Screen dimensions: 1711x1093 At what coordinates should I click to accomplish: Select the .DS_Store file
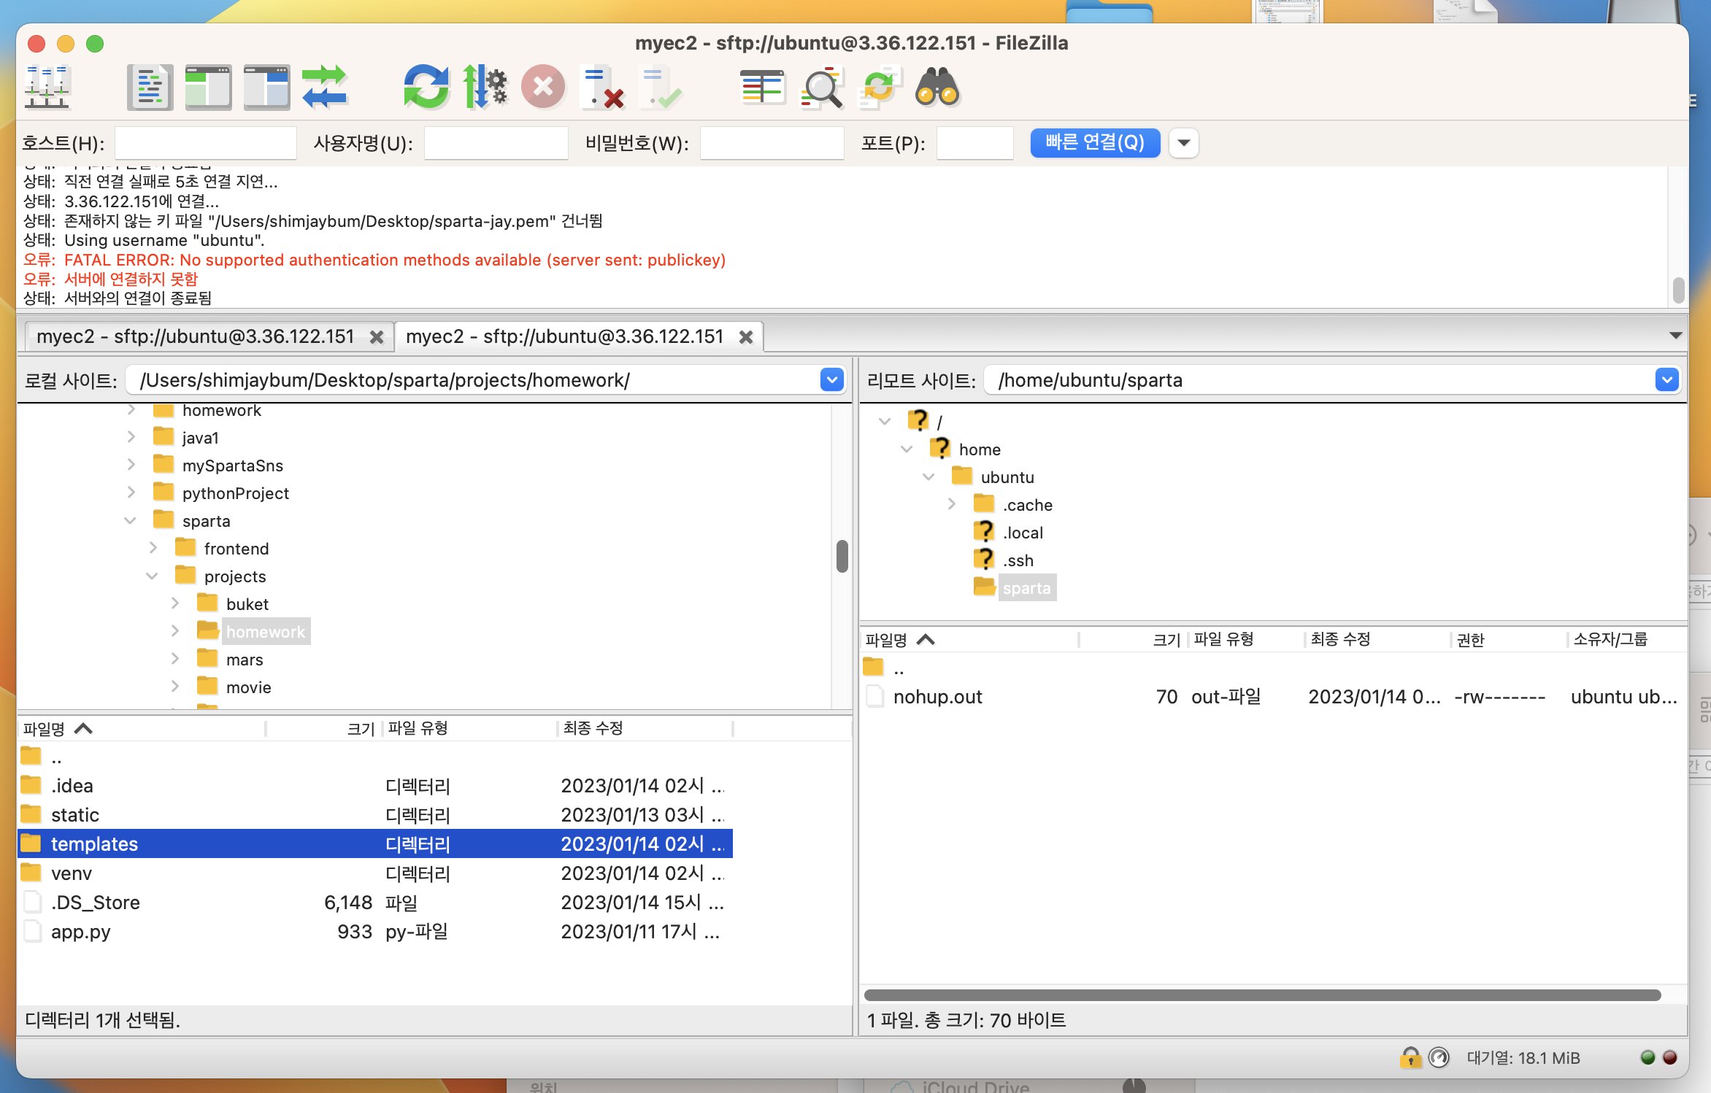pyautogui.click(x=375, y=903)
